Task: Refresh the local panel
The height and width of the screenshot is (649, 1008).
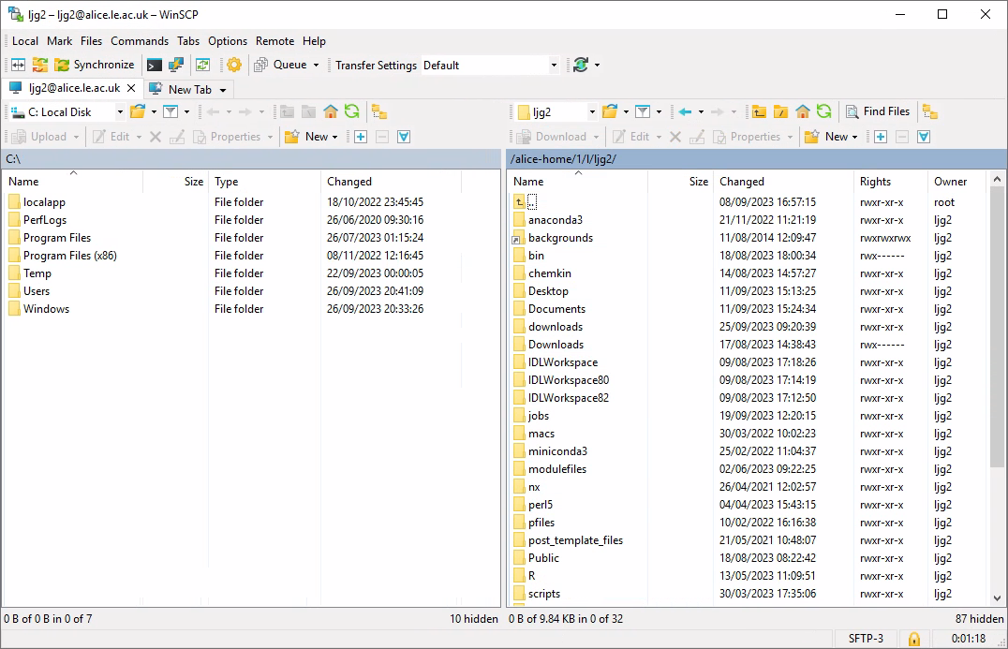Action: pos(351,111)
